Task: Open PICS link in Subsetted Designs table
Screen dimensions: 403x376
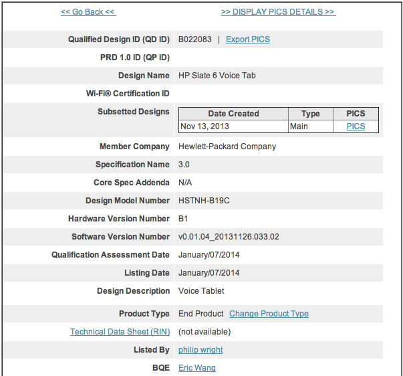Action: tap(356, 126)
